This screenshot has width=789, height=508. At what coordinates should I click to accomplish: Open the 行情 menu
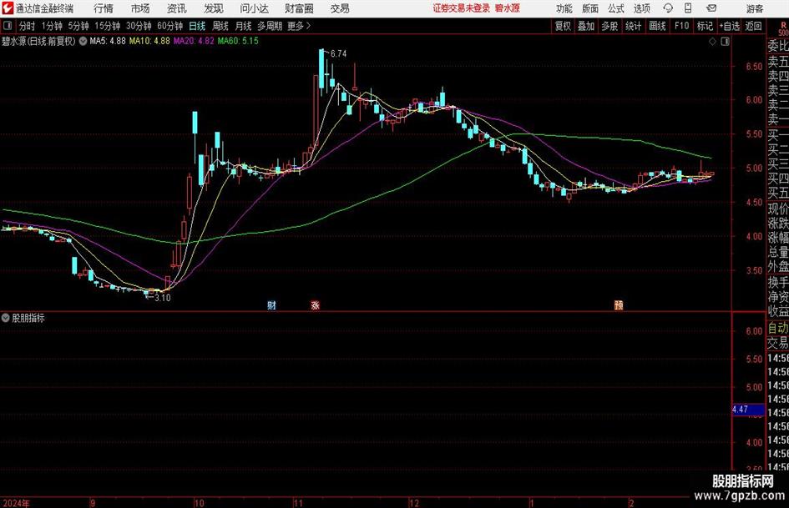coord(104,8)
